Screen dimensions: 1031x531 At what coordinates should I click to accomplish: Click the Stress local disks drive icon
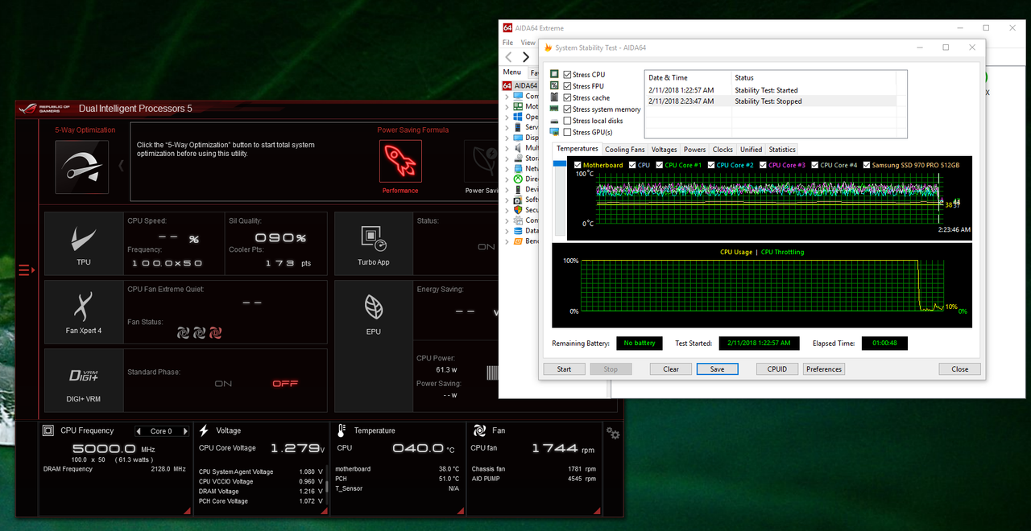555,121
